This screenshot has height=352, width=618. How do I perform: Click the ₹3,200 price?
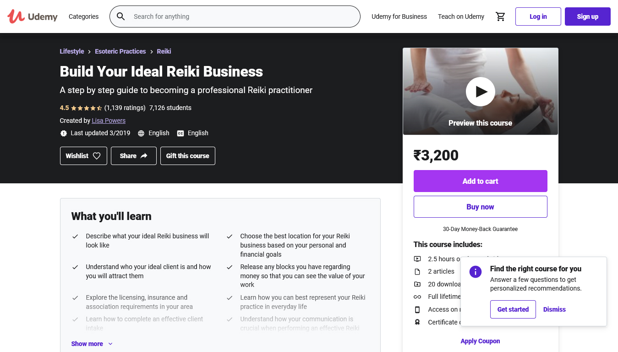[436, 155]
